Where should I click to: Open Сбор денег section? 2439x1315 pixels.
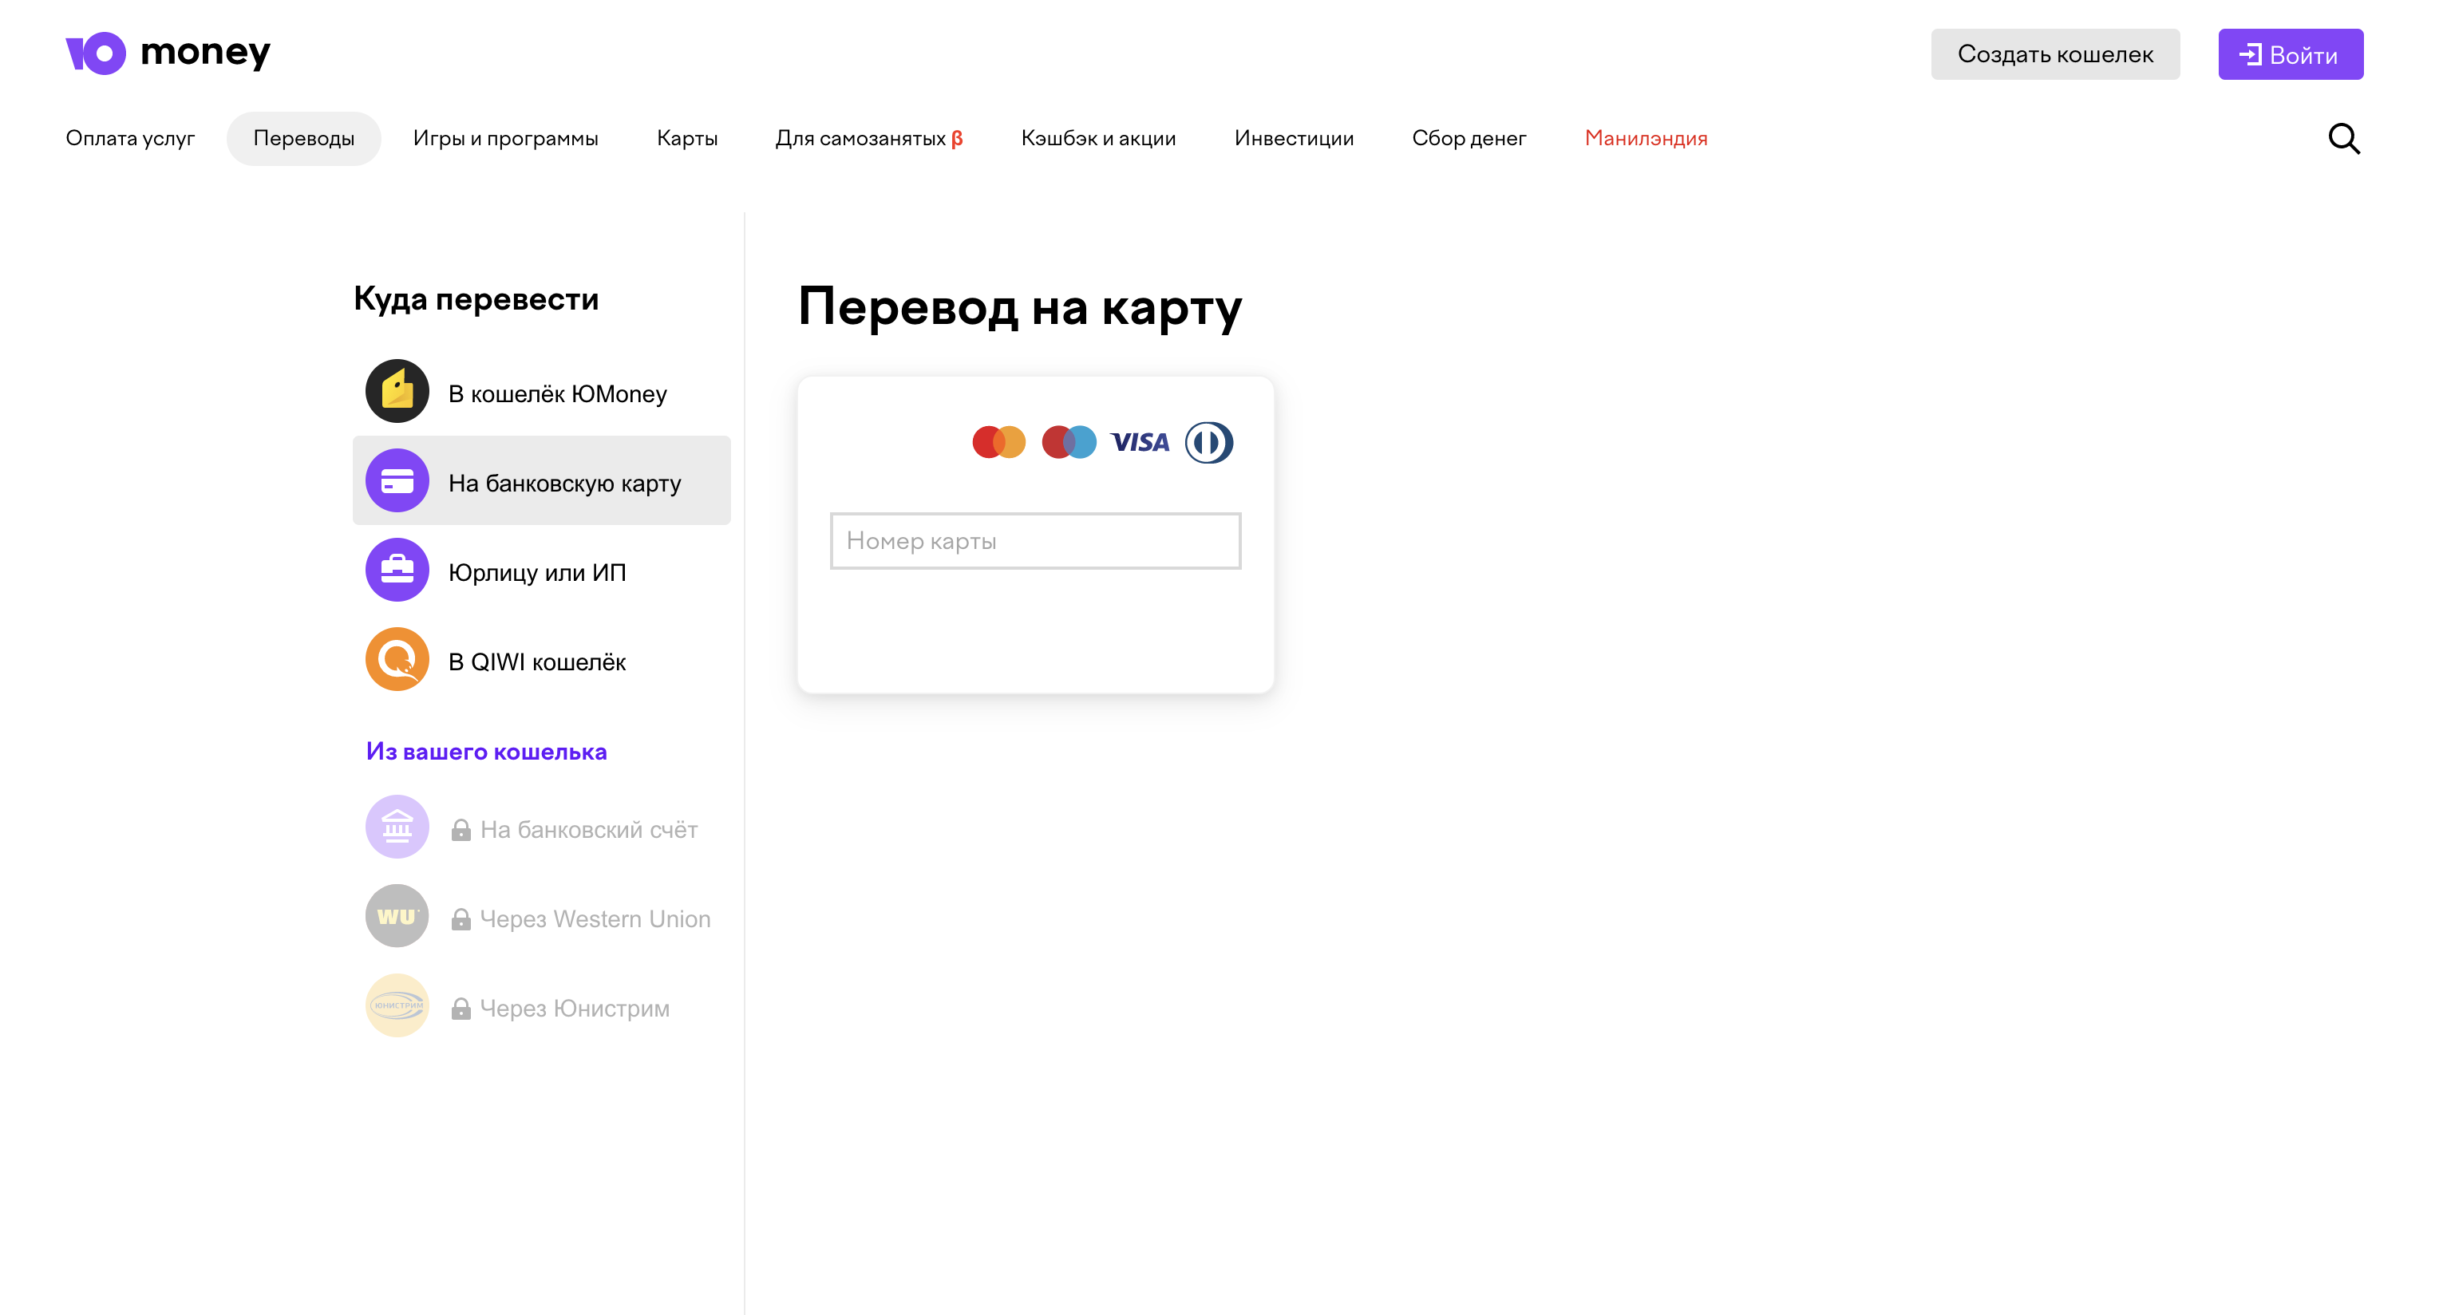click(1469, 138)
